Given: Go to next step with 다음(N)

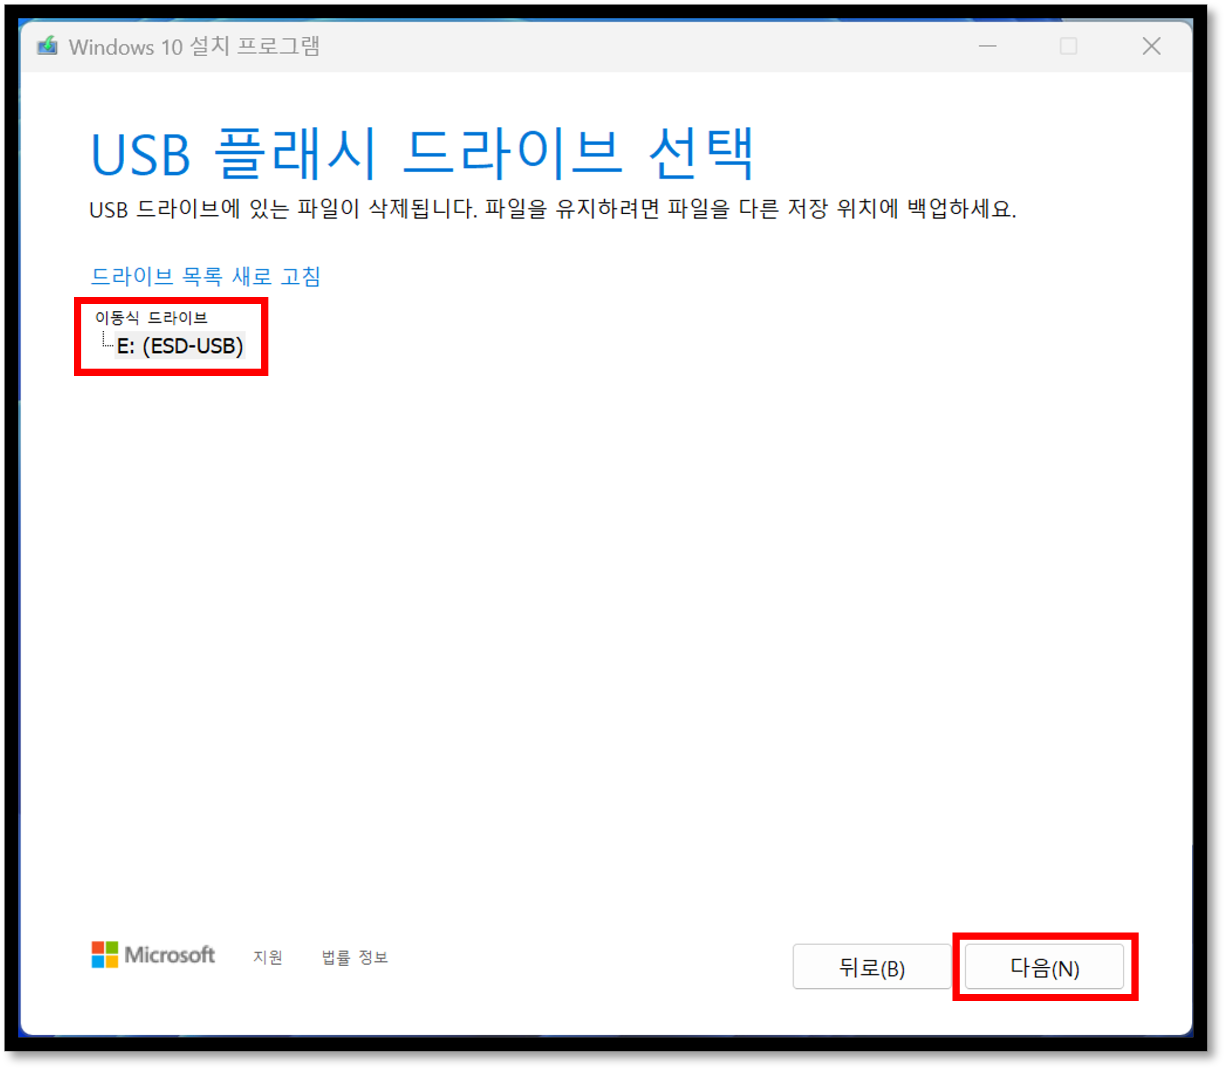Looking at the screenshot, I should point(1043,967).
